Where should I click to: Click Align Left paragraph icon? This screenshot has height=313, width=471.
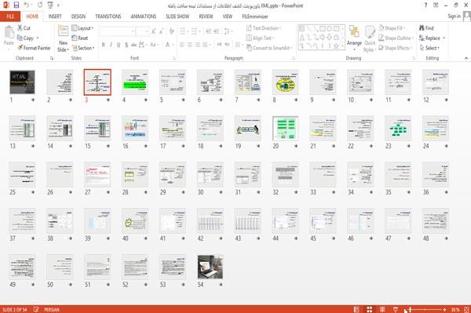(182, 45)
